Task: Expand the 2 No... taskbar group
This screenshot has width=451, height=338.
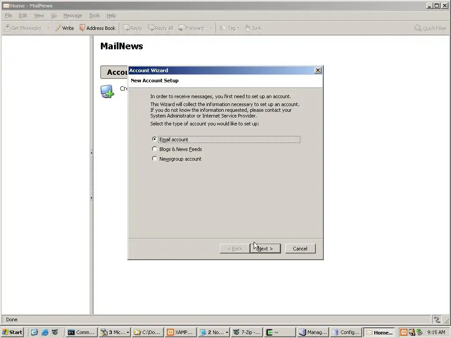Action: coord(227,332)
